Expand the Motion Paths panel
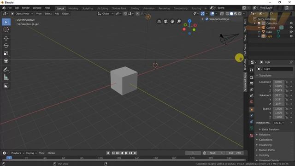Image resolution: width=295 pixels, height=166 pixels. point(257,150)
